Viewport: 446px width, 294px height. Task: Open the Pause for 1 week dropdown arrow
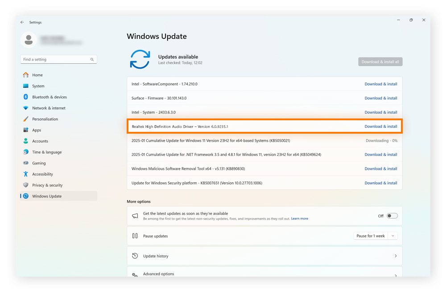pos(393,236)
